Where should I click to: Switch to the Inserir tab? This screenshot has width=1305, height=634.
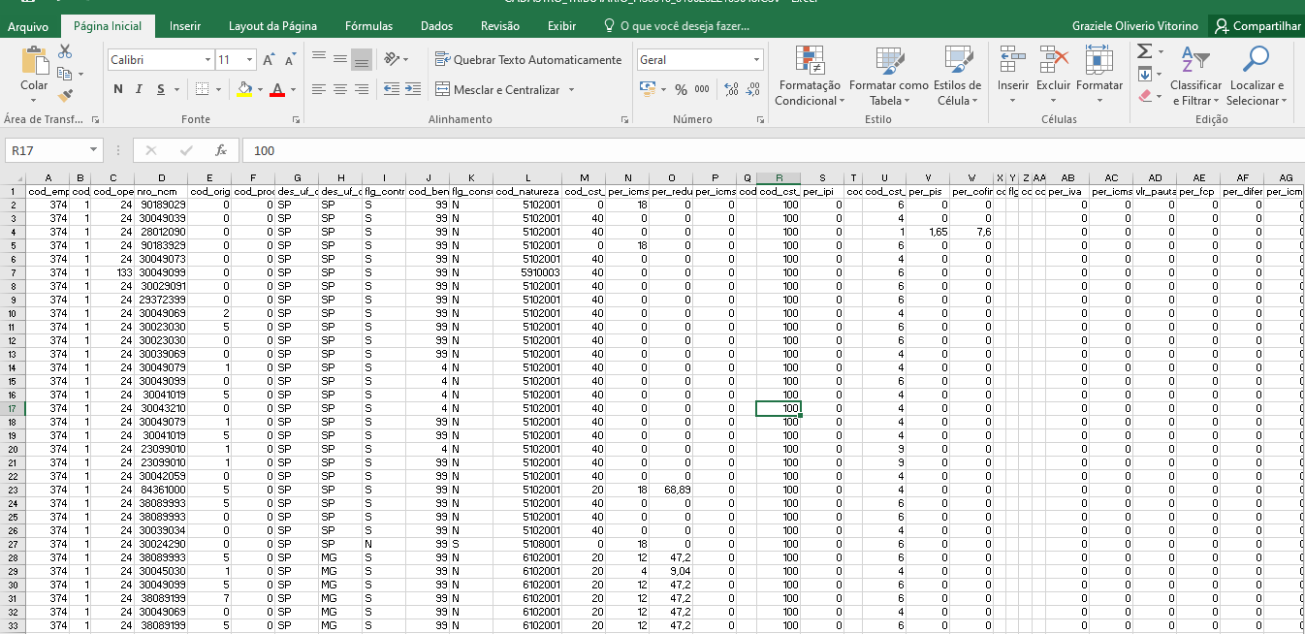click(185, 26)
